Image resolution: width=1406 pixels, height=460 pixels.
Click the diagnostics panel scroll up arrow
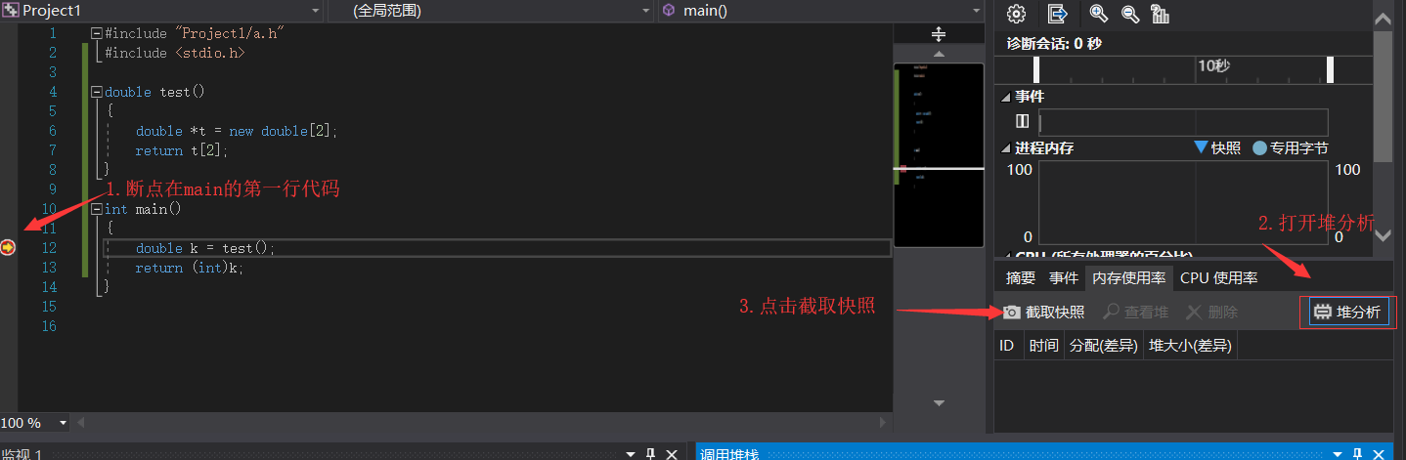point(1384,19)
